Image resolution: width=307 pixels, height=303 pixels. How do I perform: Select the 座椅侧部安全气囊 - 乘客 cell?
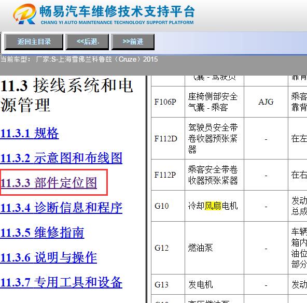214,102
